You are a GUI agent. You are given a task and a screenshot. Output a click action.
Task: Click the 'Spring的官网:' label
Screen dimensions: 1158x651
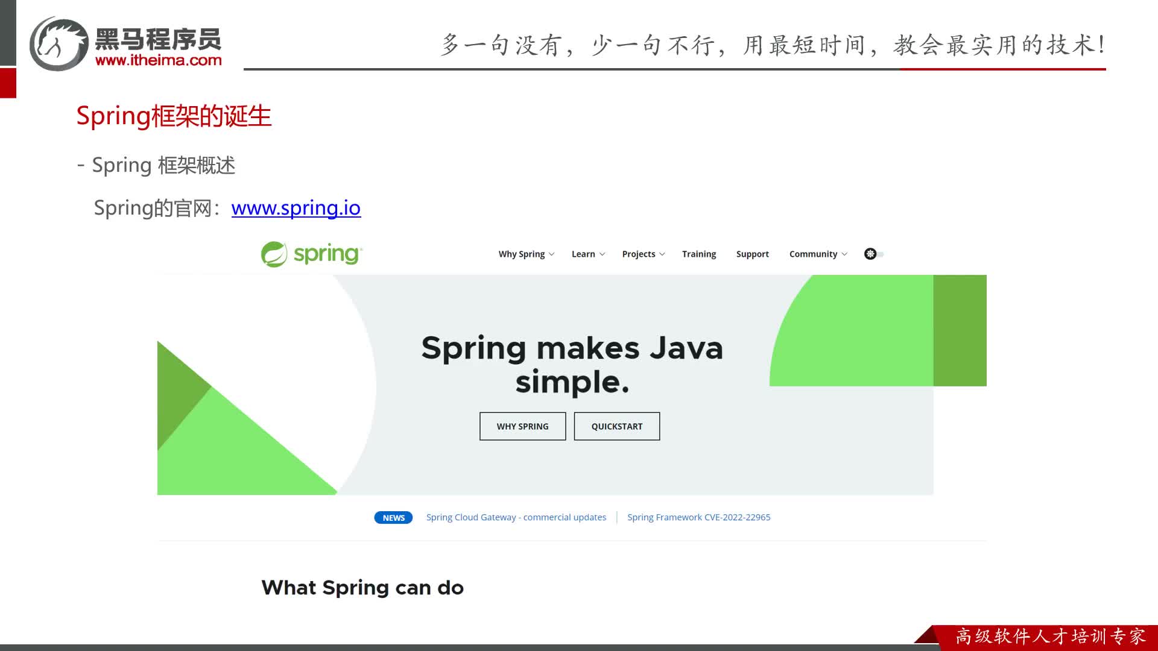tap(157, 208)
